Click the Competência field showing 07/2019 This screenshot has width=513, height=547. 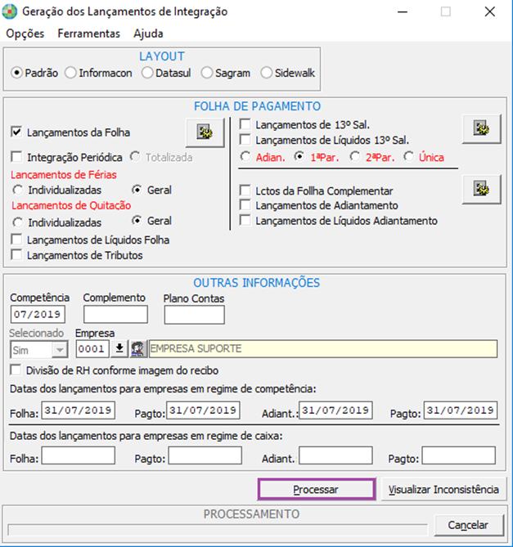pos(38,314)
